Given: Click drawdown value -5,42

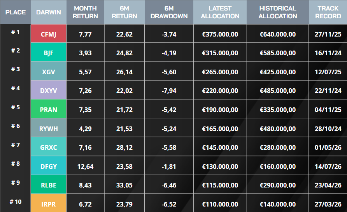Looking at the screenshot, I should click(x=169, y=110).
